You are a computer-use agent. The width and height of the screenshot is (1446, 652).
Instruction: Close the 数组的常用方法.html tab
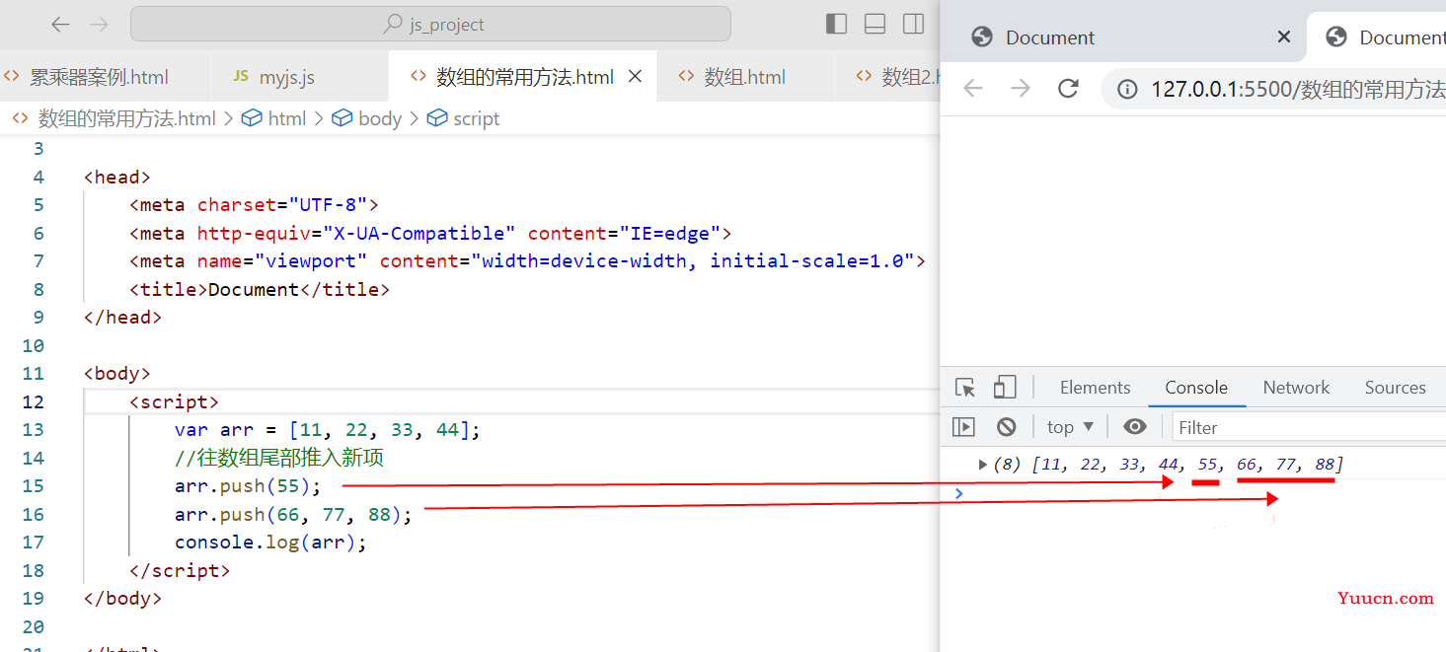pyautogui.click(x=636, y=76)
